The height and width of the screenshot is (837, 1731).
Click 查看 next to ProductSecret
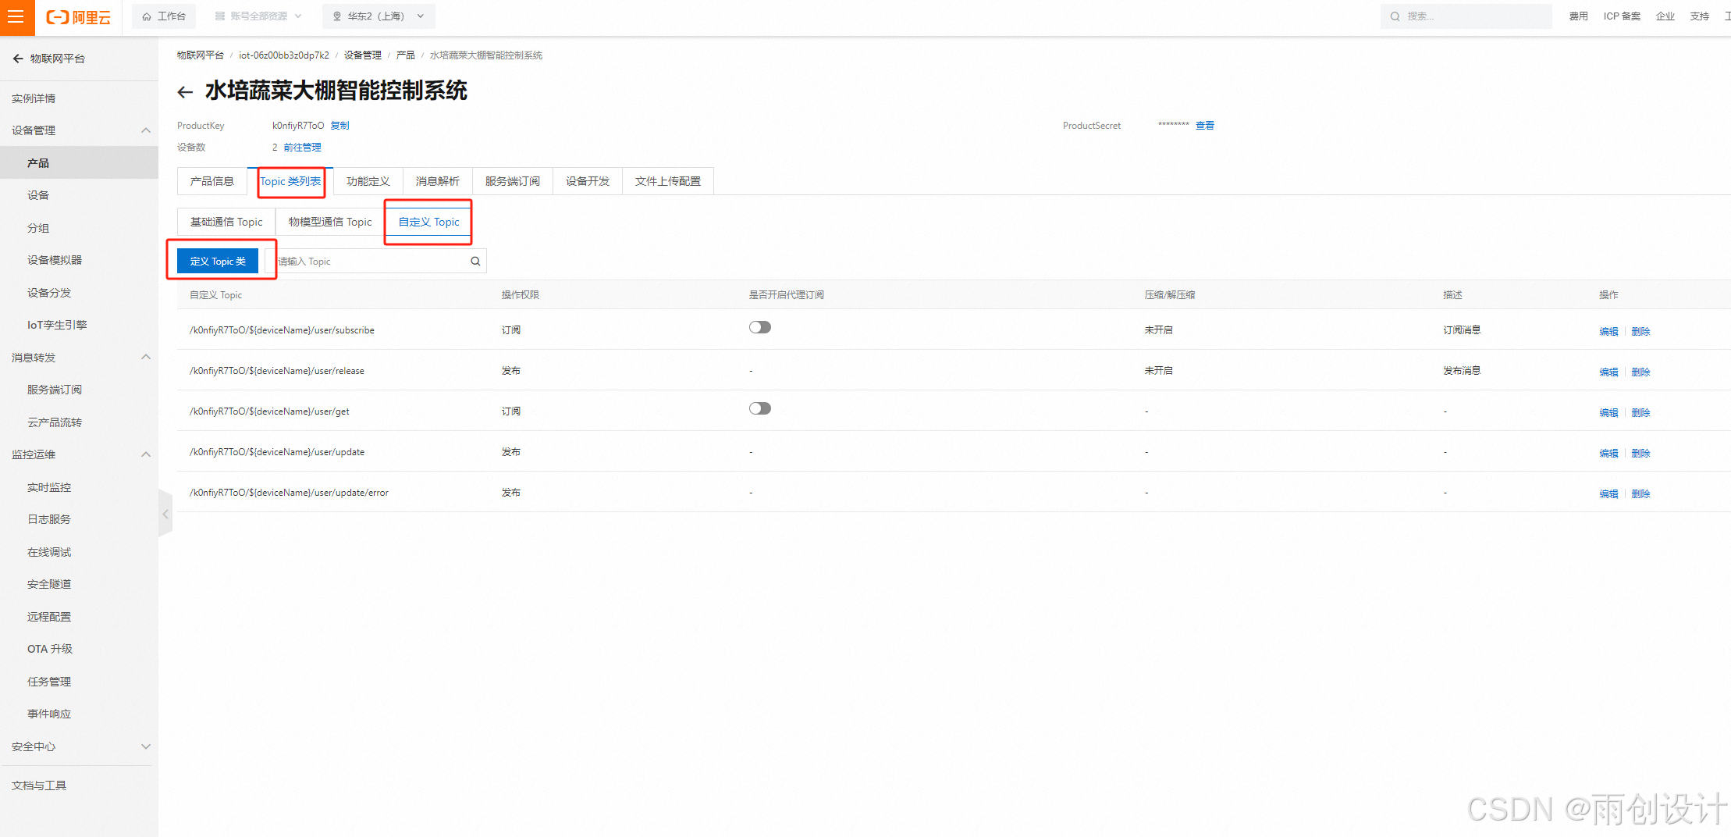click(x=1205, y=126)
